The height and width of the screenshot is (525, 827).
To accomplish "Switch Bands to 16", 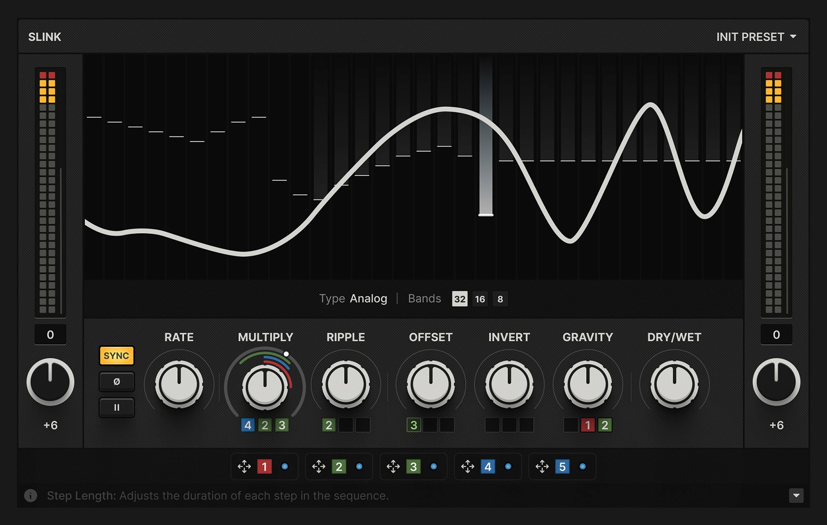I will pos(479,299).
